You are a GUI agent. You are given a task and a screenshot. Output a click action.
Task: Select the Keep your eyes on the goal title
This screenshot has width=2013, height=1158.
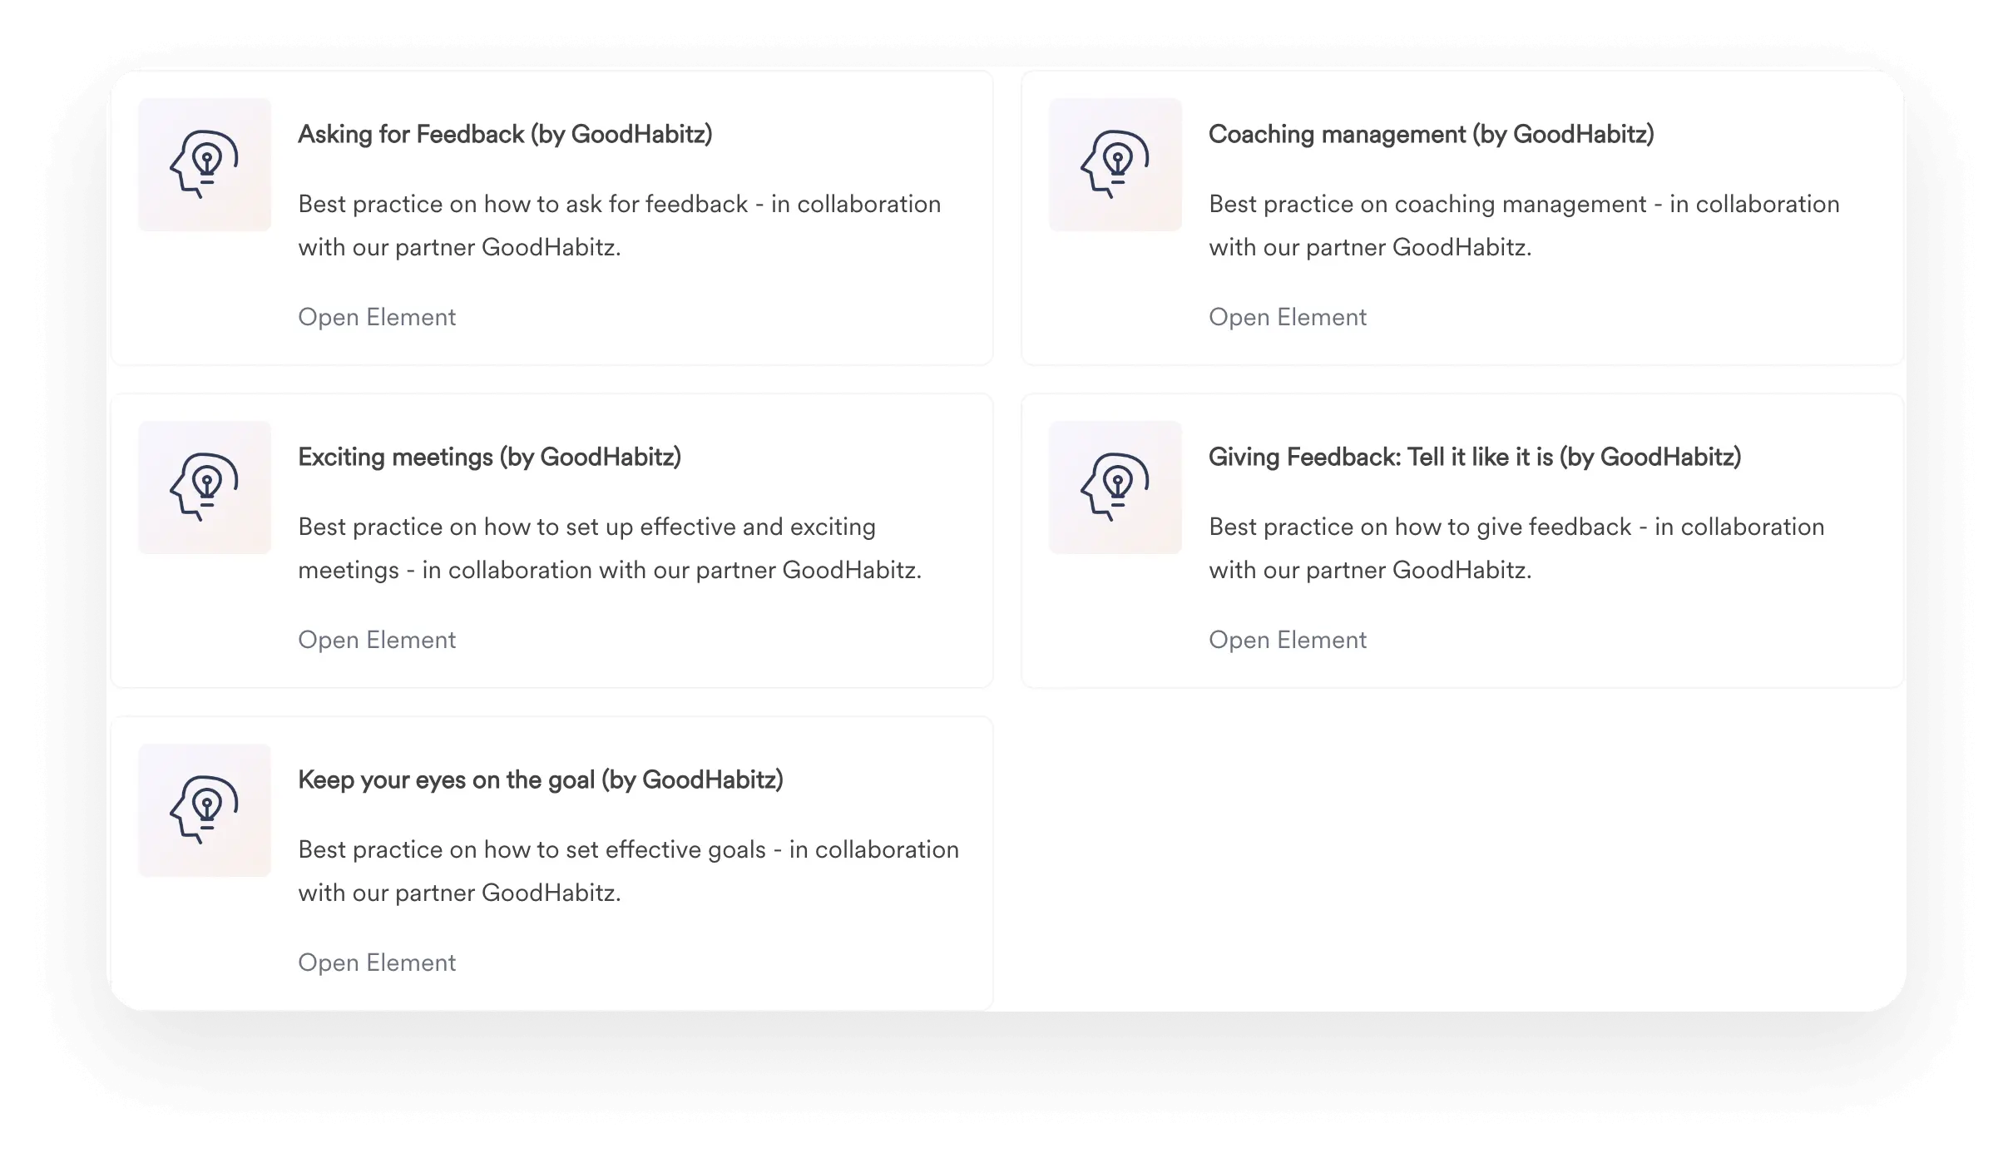tap(541, 780)
